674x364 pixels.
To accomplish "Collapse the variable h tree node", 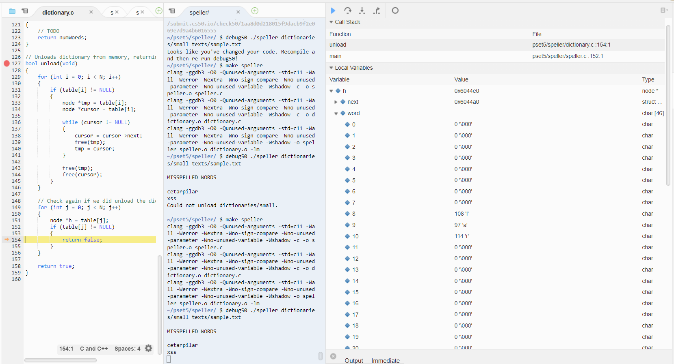I will [x=331, y=91].
